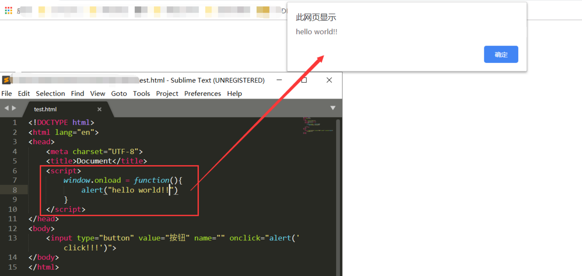The image size is (582, 276).
Task: Click line number 8 in gutter
Action: 15,190
